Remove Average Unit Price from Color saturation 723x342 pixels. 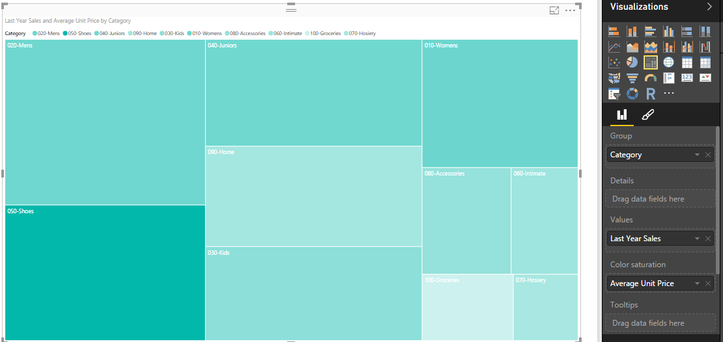coord(708,283)
